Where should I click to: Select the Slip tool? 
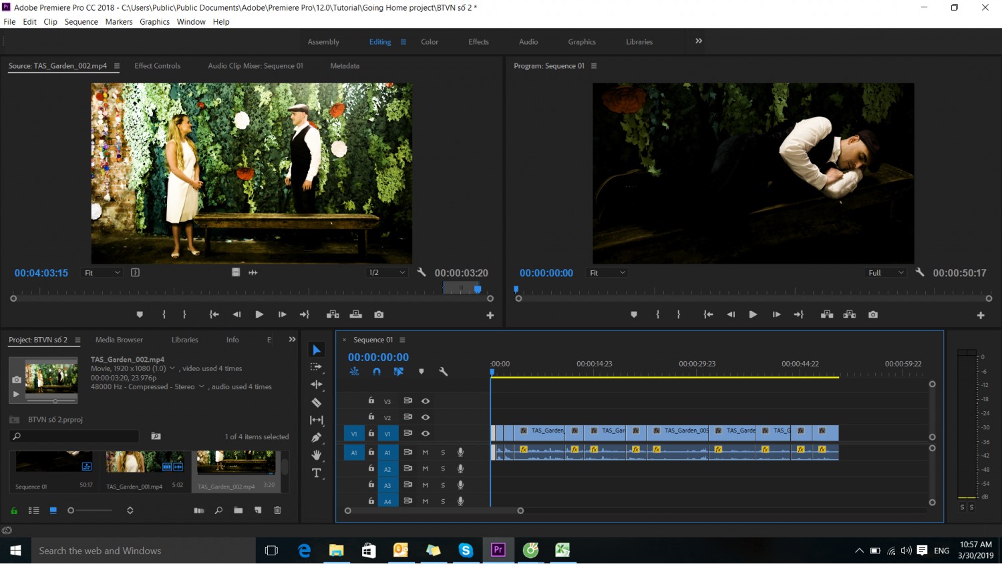click(317, 420)
